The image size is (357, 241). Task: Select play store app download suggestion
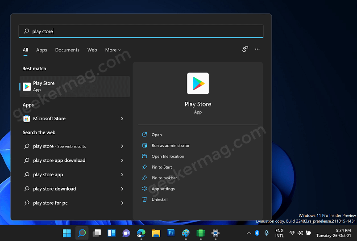click(75, 161)
